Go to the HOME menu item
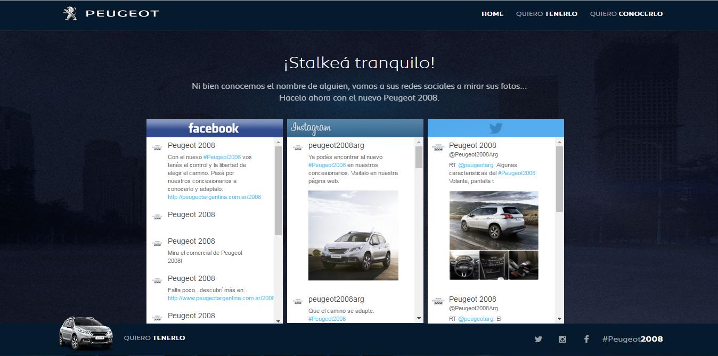This screenshot has height=356, width=718. click(x=492, y=14)
